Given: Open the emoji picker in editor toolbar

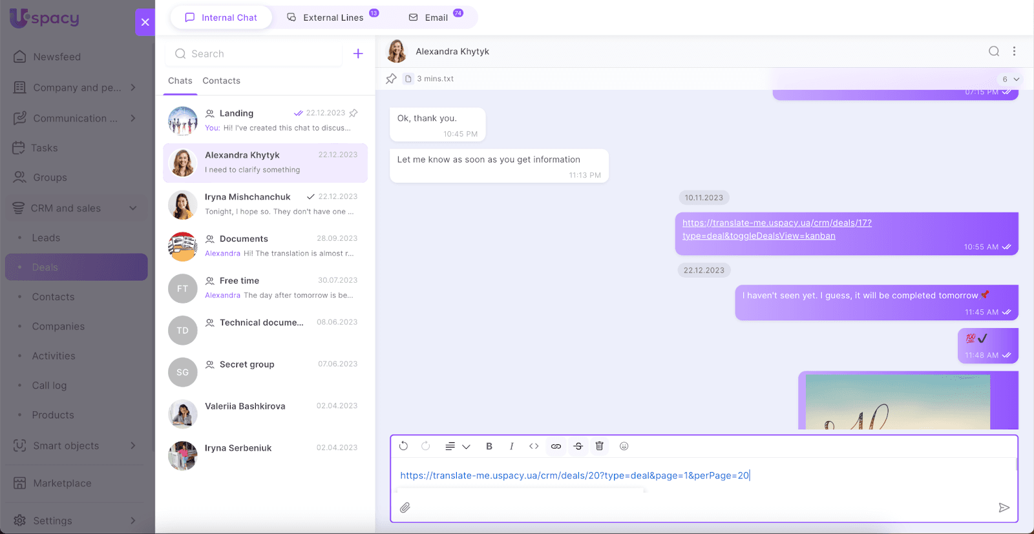Looking at the screenshot, I should tap(624, 446).
